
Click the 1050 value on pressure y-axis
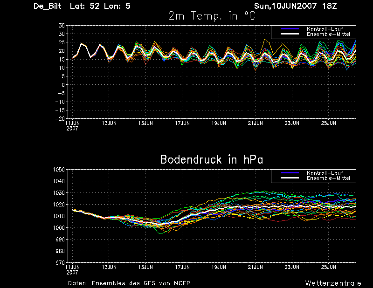(58, 170)
